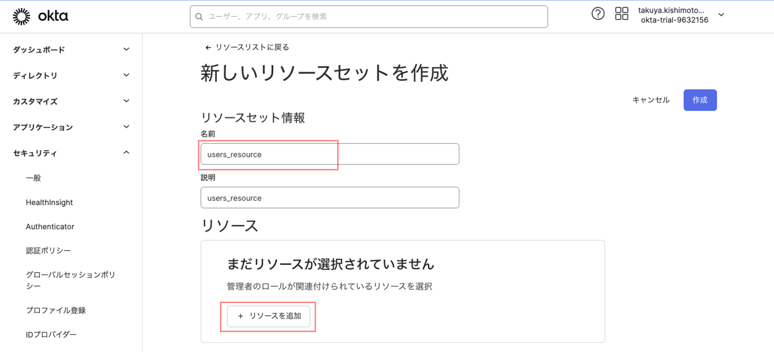Click the 説明 description field
The image size is (774, 352).
(329, 198)
